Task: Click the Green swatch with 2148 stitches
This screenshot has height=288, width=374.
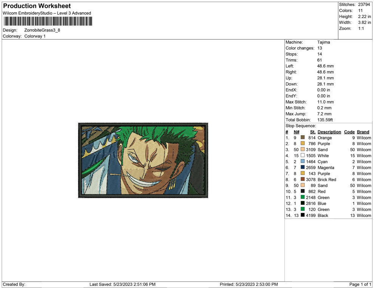Action: coord(303,197)
